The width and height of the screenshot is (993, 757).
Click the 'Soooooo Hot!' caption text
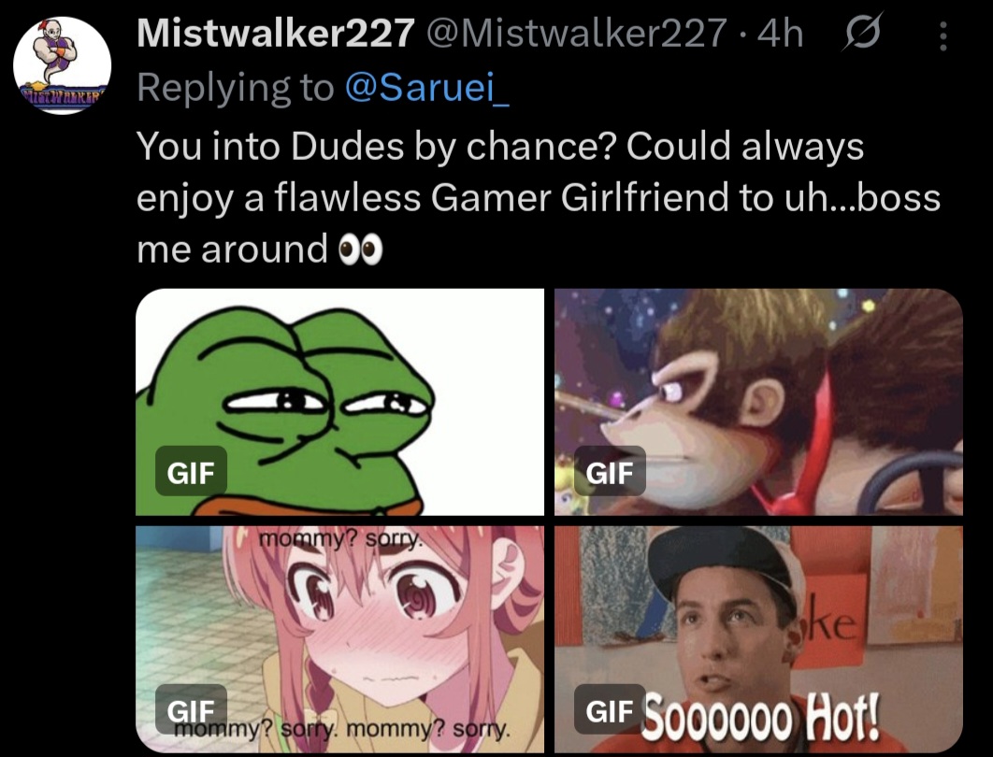pyautogui.click(x=761, y=719)
